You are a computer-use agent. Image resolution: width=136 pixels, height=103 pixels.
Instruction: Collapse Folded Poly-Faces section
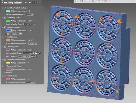[x=3, y=18]
